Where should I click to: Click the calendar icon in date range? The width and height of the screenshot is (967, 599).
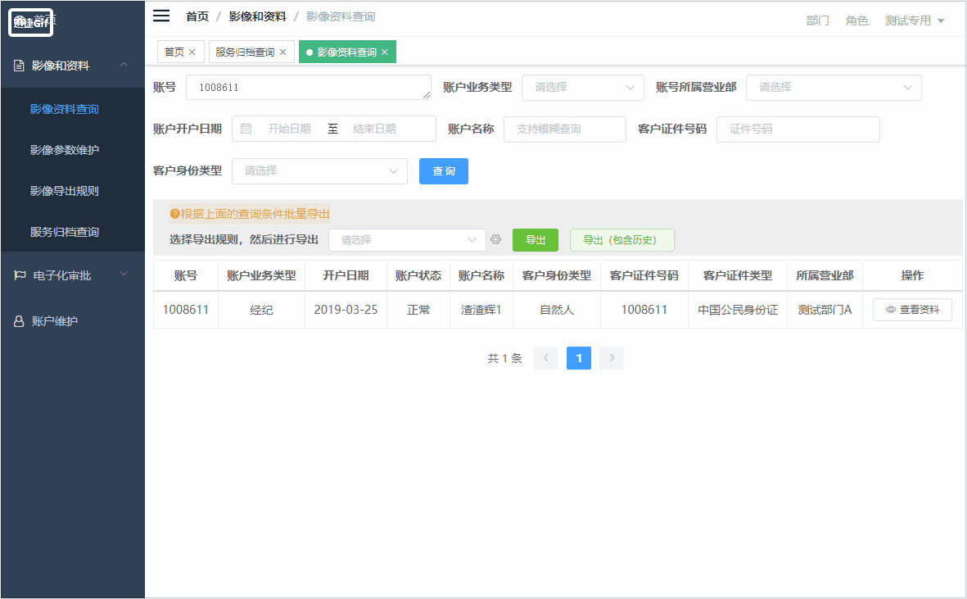coord(246,129)
